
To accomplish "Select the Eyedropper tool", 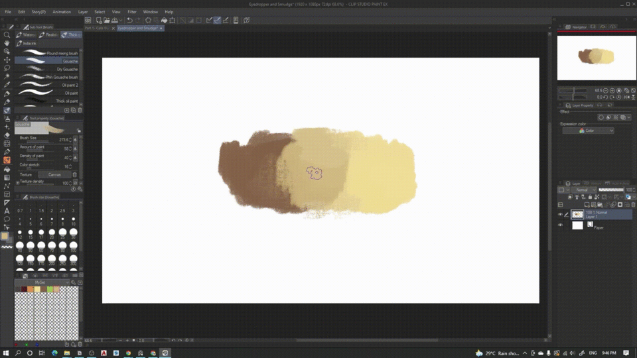I will pos(7,85).
